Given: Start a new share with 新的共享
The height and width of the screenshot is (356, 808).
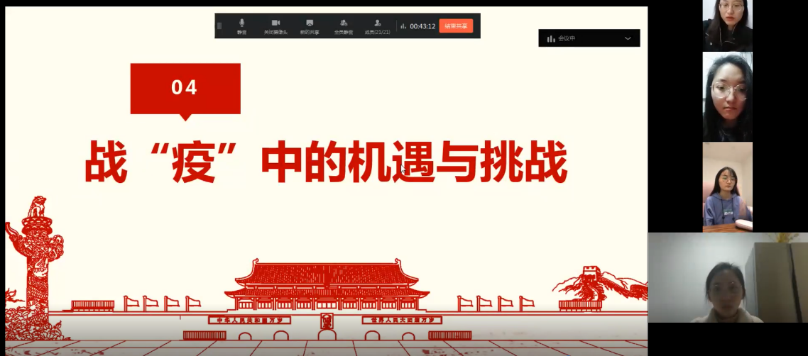Looking at the screenshot, I should [x=310, y=26].
